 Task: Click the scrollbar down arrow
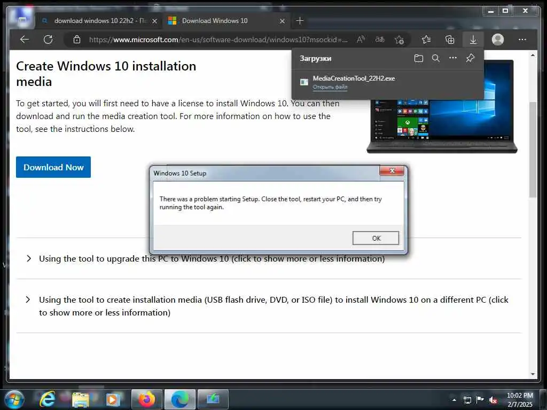(533, 374)
